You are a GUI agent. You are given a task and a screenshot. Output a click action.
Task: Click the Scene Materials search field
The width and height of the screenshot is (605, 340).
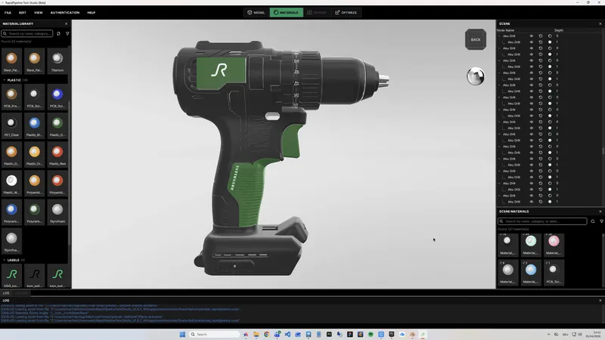pyautogui.click(x=541, y=221)
